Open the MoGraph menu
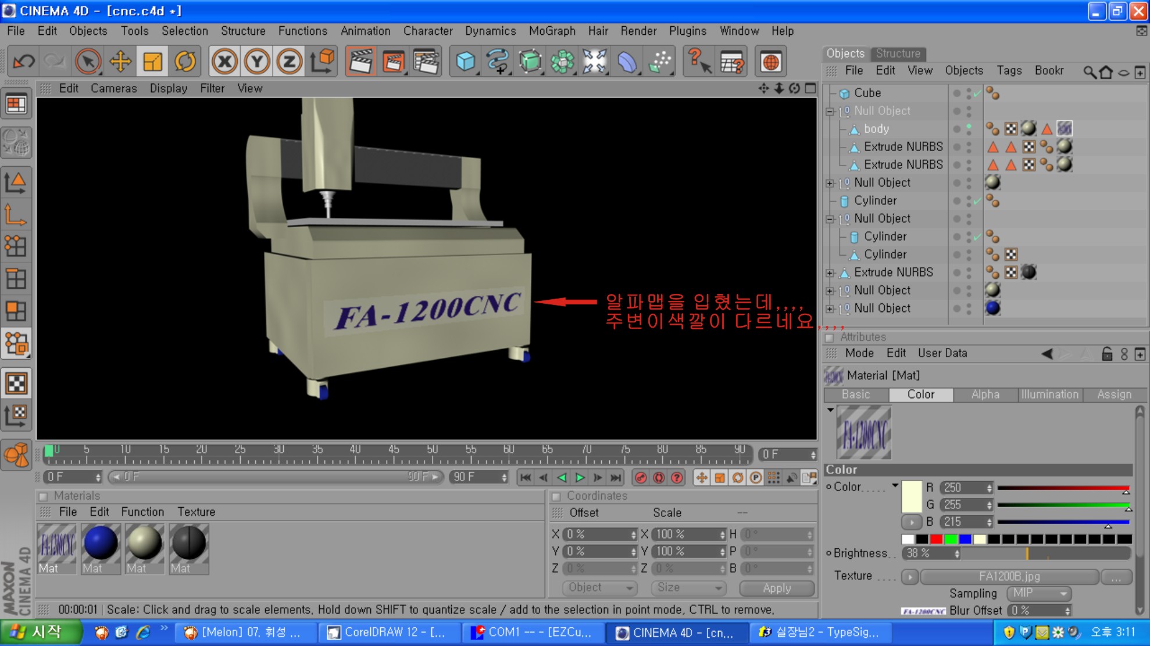Screen dimensions: 1150x646 pos(552,31)
